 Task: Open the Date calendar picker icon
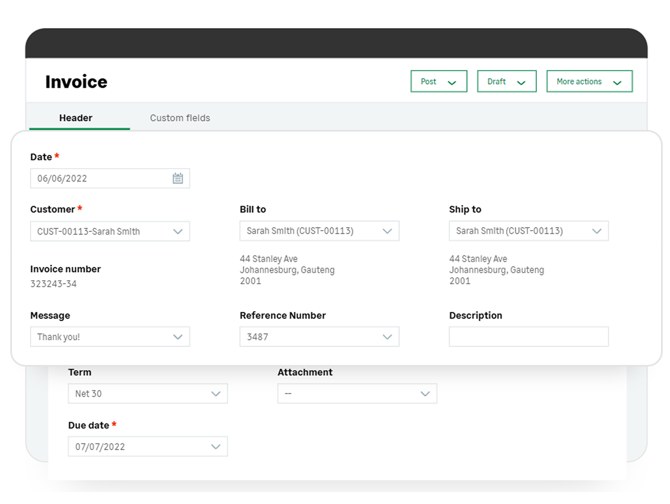178,178
